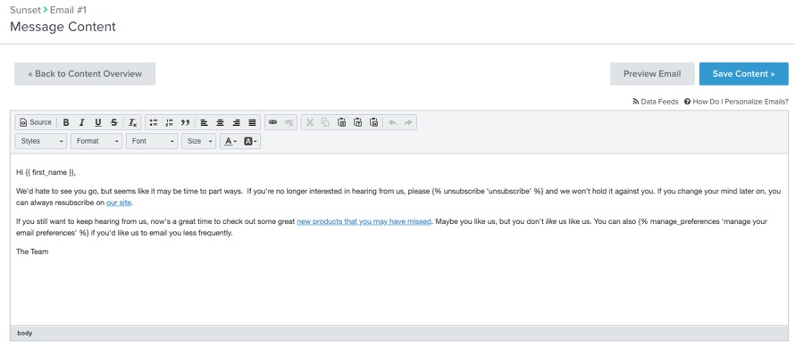This screenshot has height=348, width=795.
Task: Open How Do I Personalize Emails help
Action: point(736,102)
